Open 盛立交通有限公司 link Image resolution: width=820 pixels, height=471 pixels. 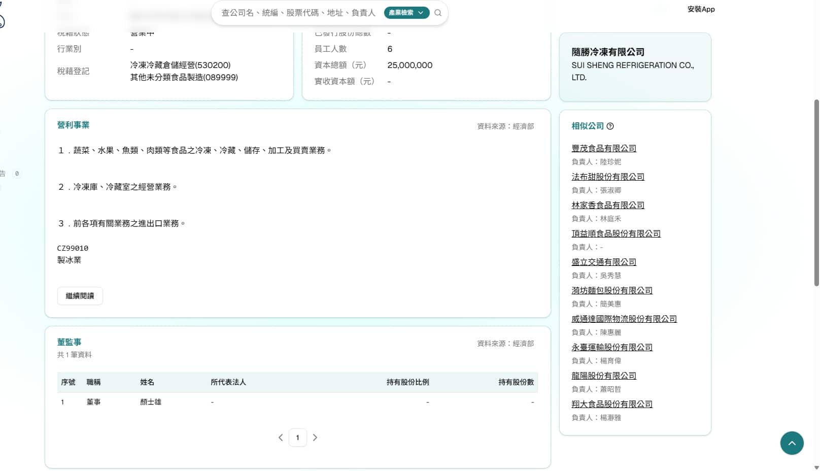(x=604, y=262)
